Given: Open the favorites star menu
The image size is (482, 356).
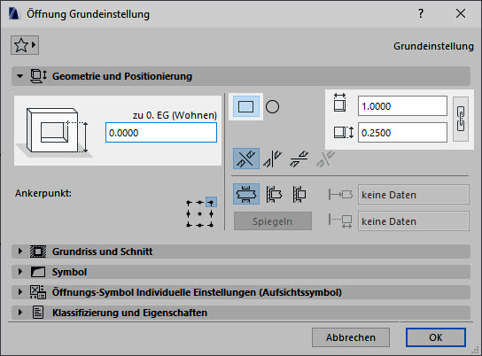Looking at the screenshot, I should (25, 45).
